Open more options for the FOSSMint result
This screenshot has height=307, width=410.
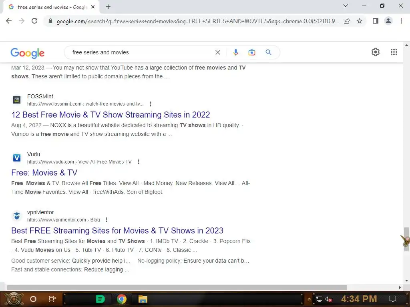coord(151,104)
